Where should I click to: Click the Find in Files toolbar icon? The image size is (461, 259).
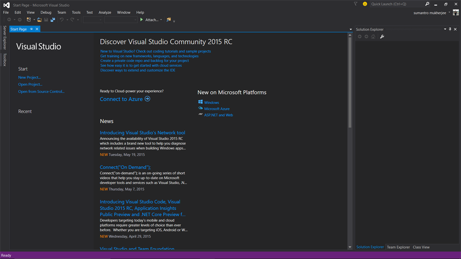[169, 20]
